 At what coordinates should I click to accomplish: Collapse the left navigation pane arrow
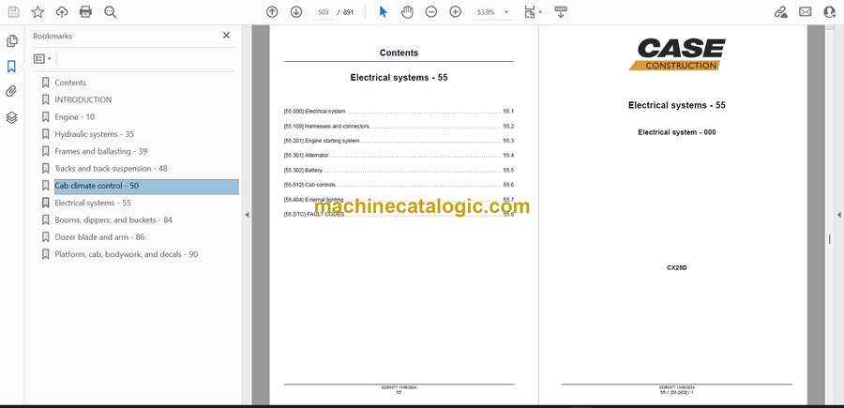pyautogui.click(x=247, y=215)
